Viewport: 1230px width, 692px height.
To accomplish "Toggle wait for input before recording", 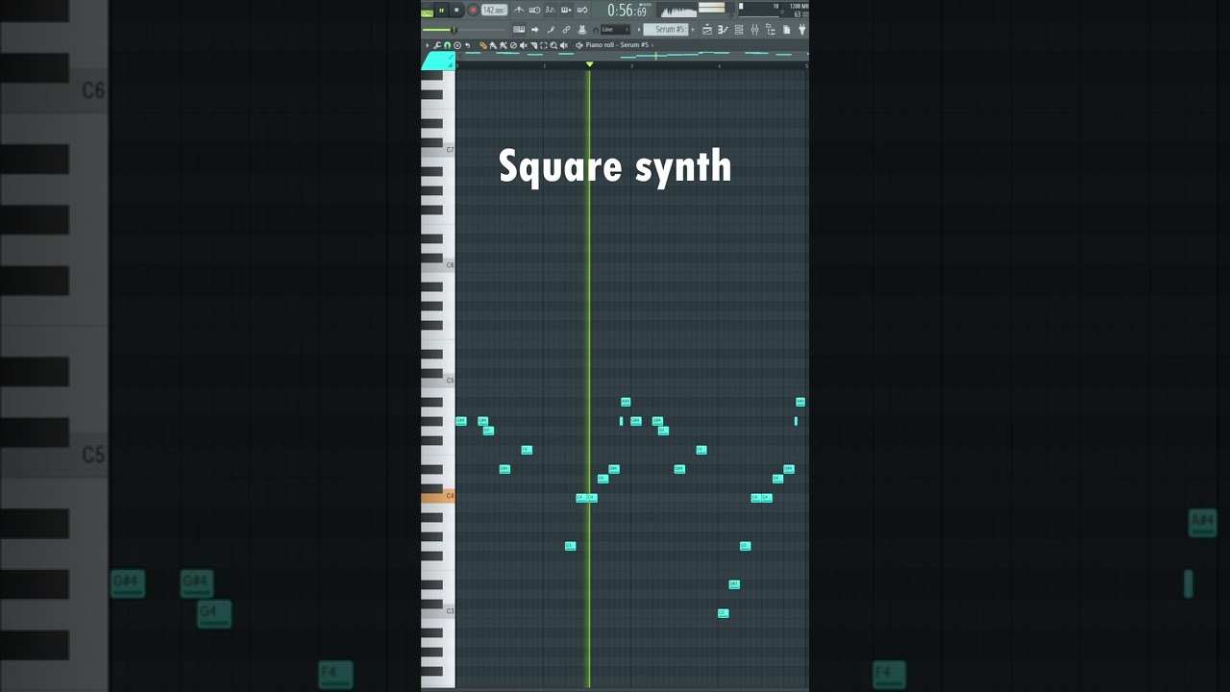I will point(534,10).
